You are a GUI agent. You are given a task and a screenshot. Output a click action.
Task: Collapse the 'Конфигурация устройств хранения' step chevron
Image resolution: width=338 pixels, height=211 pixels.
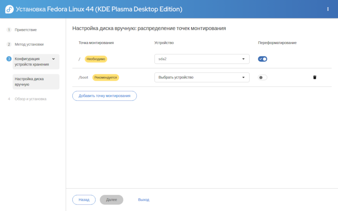click(53, 59)
